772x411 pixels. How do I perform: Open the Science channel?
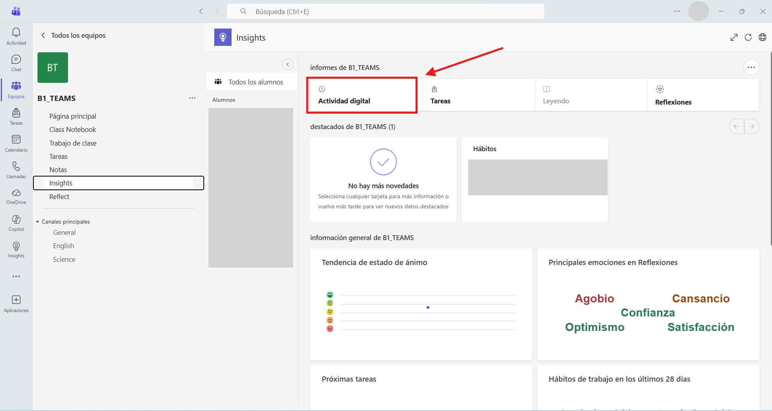point(64,259)
